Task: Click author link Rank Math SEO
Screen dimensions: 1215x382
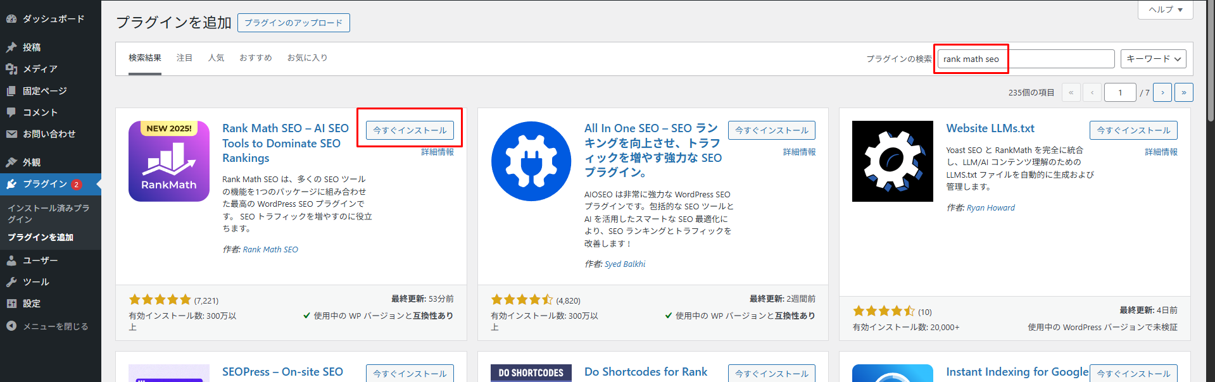Action: click(270, 250)
